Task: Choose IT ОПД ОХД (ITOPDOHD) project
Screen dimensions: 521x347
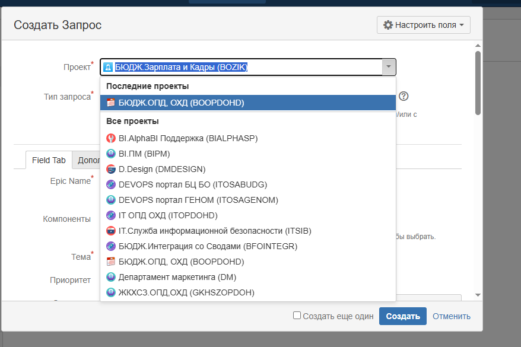Action: click(x=247, y=215)
